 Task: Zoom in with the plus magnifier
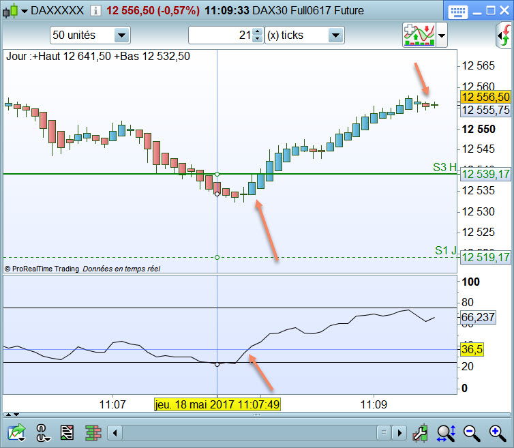497,433
